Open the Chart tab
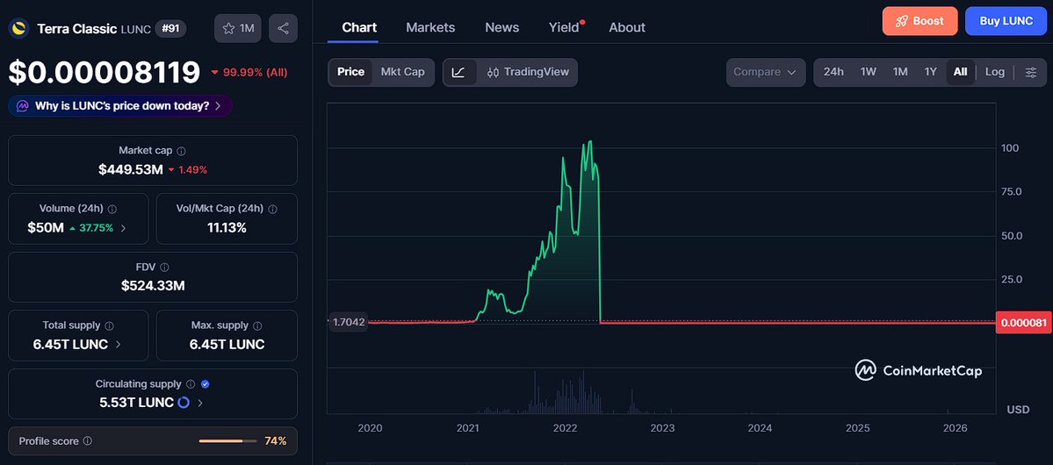This screenshot has height=465, width=1053. [359, 27]
